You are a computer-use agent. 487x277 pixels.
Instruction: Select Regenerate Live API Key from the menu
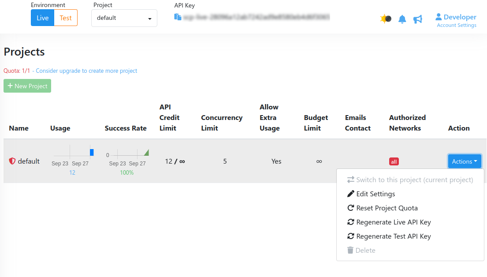point(394,222)
